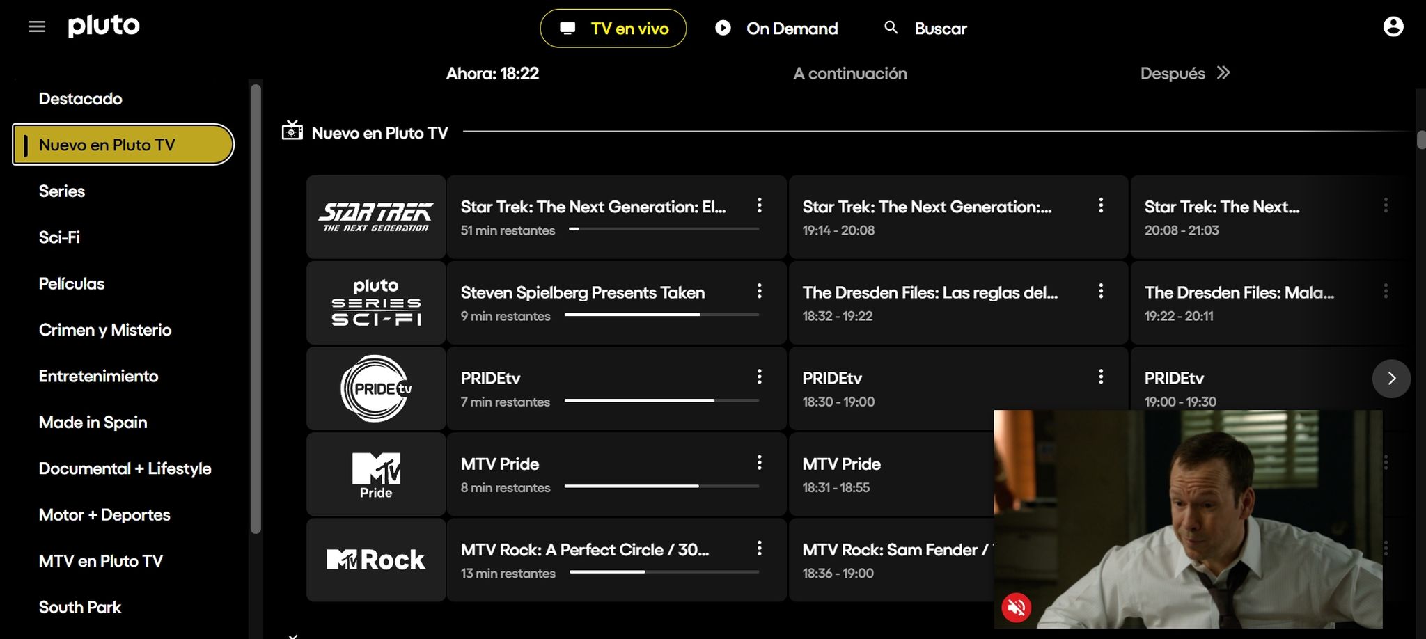Open options menu for Steven Spielberg Presents Taken

coord(759,292)
